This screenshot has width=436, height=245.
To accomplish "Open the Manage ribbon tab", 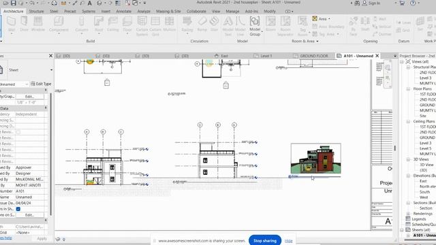I will (232, 11).
